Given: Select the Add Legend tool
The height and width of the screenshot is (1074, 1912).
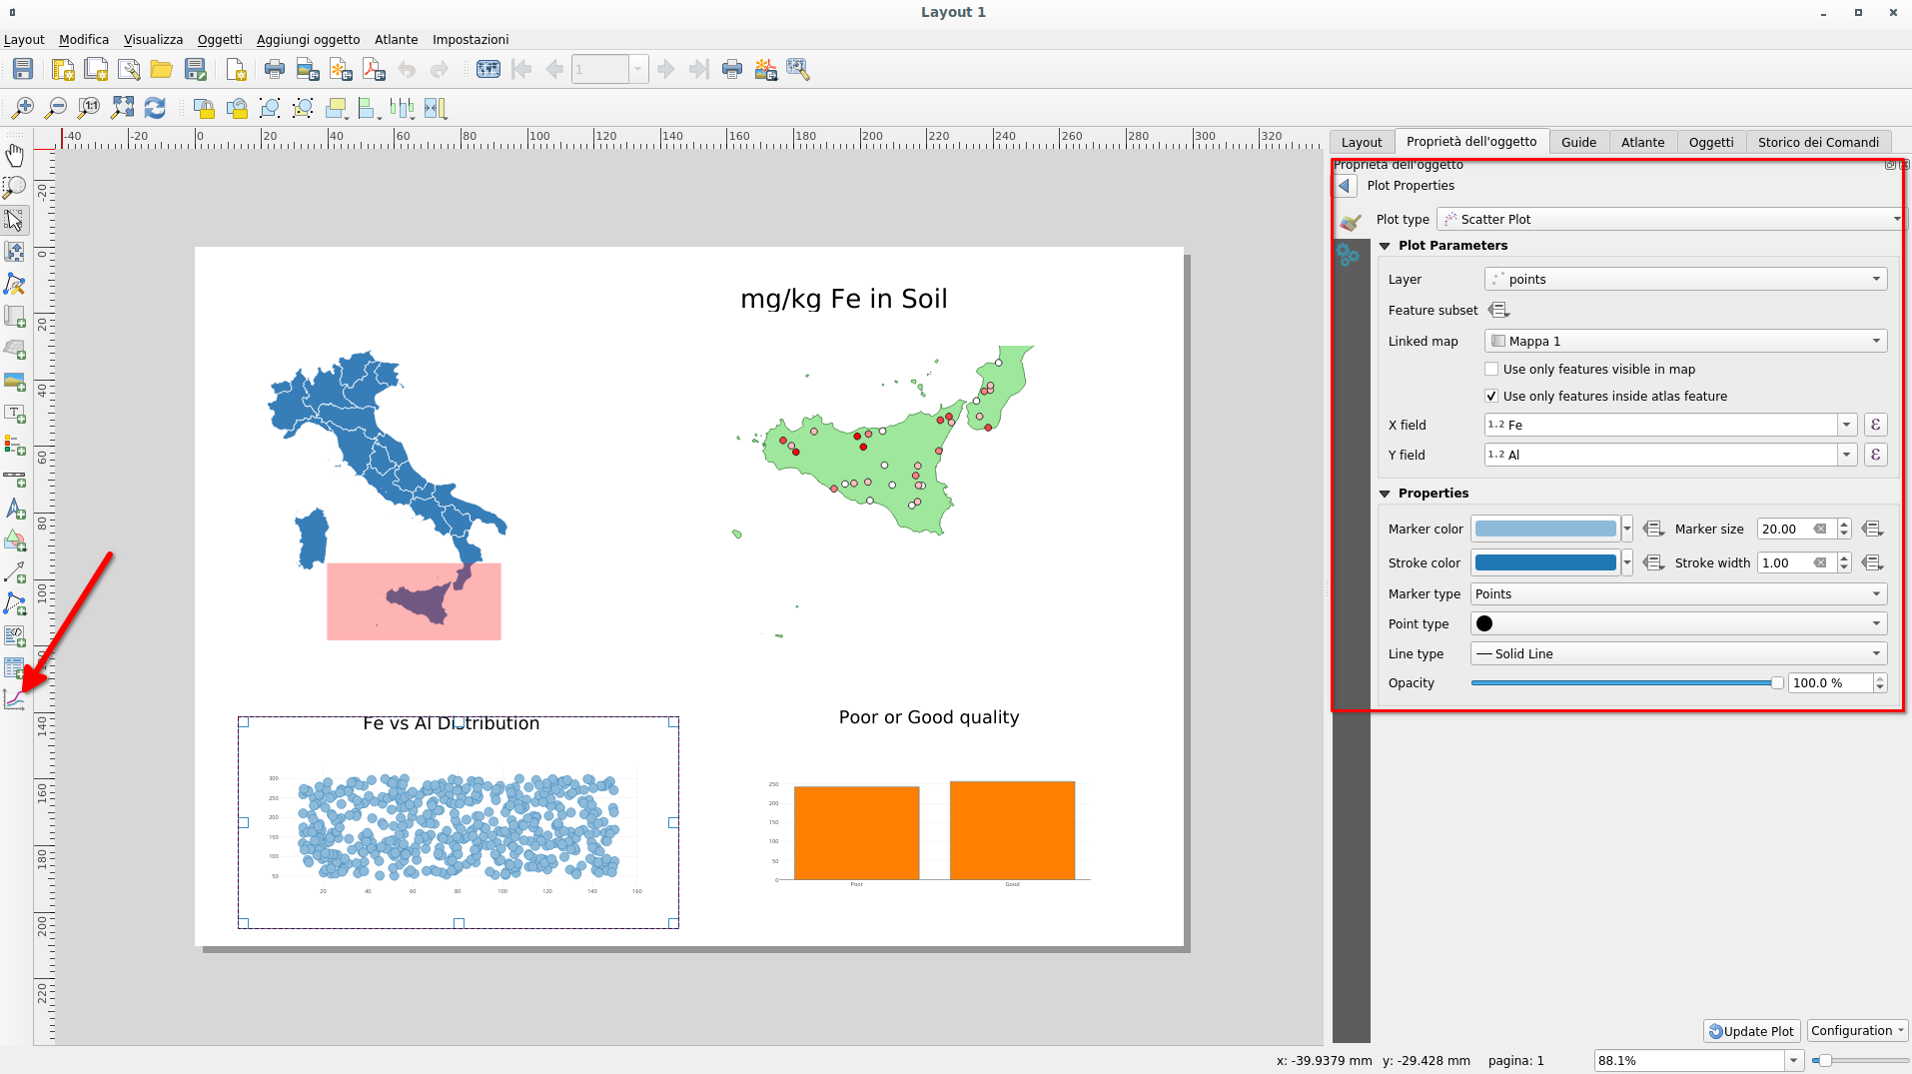Looking at the screenshot, I should tap(15, 445).
